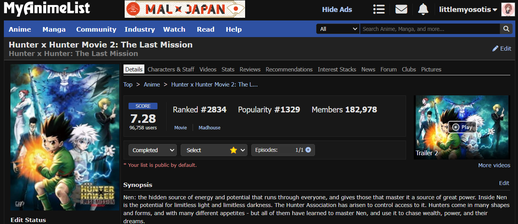518x224 pixels.
Task: Open notifications bell icon
Action: pyautogui.click(x=423, y=9)
